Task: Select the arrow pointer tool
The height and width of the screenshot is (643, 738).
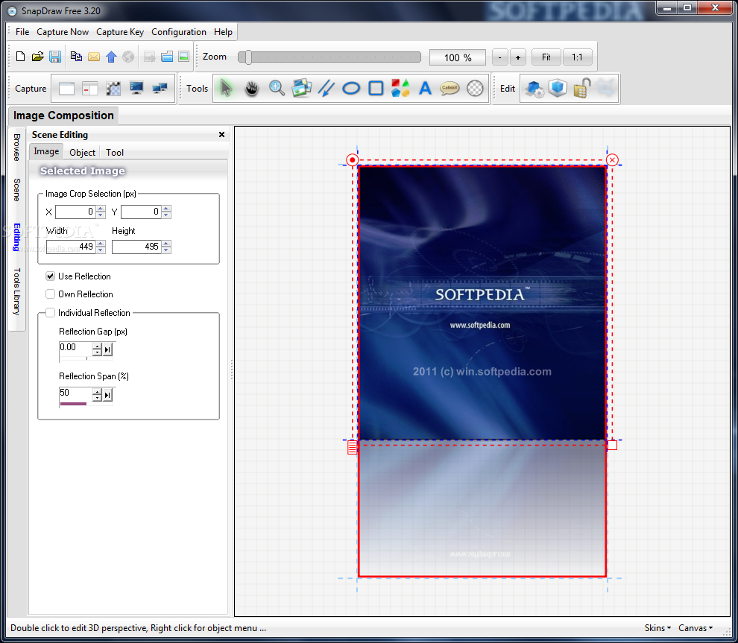Action: [x=227, y=88]
